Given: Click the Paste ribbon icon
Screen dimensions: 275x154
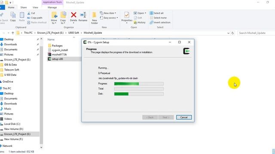Looking at the screenshot, I should pyautogui.click(x=22, y=17).
